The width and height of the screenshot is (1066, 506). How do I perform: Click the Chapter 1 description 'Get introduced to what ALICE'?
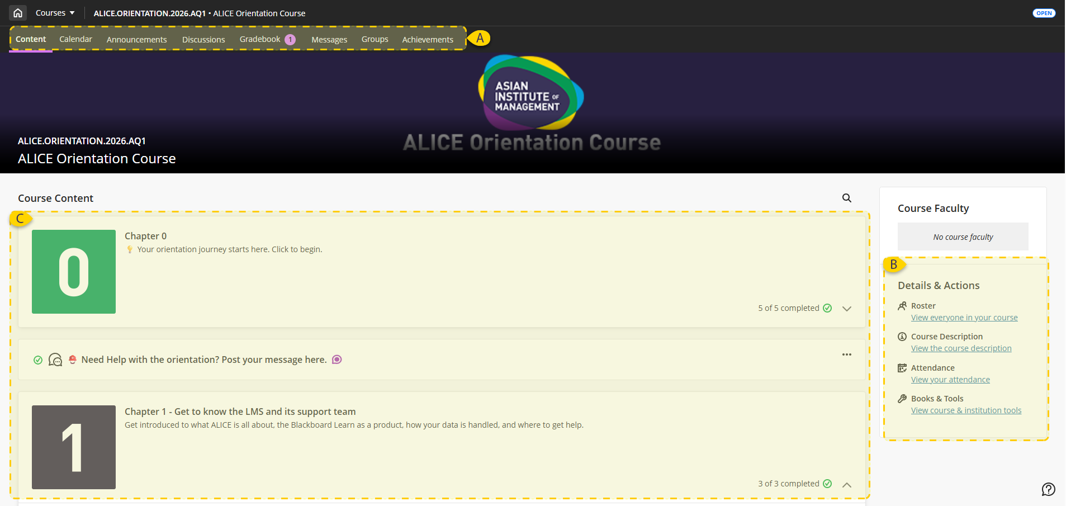[x=354, y=425]
